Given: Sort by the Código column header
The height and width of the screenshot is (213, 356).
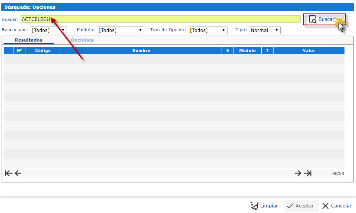Looking at the screenshot, I should click(x=43, y=51).
